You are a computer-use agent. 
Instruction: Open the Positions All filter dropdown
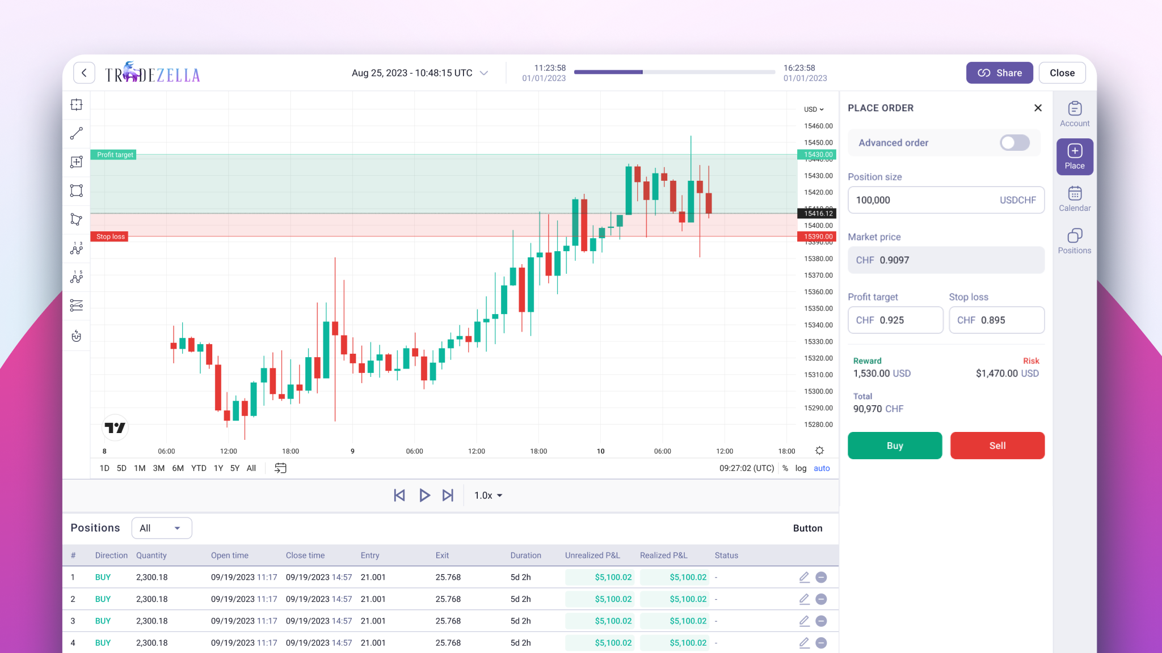coord(162,528)
